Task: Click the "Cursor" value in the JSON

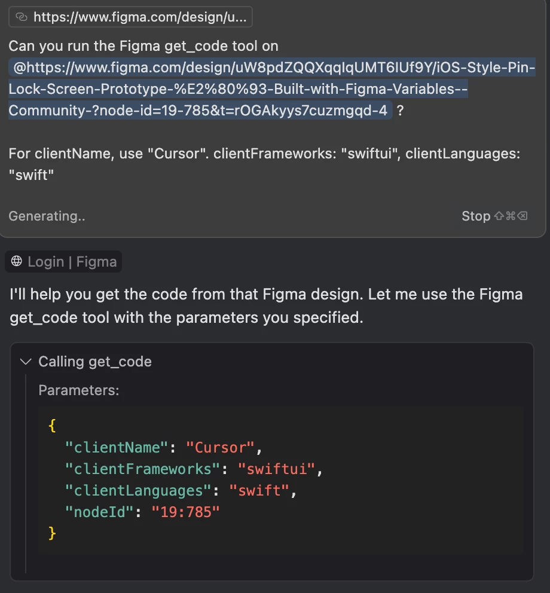Action: click(x=220, y=448)
